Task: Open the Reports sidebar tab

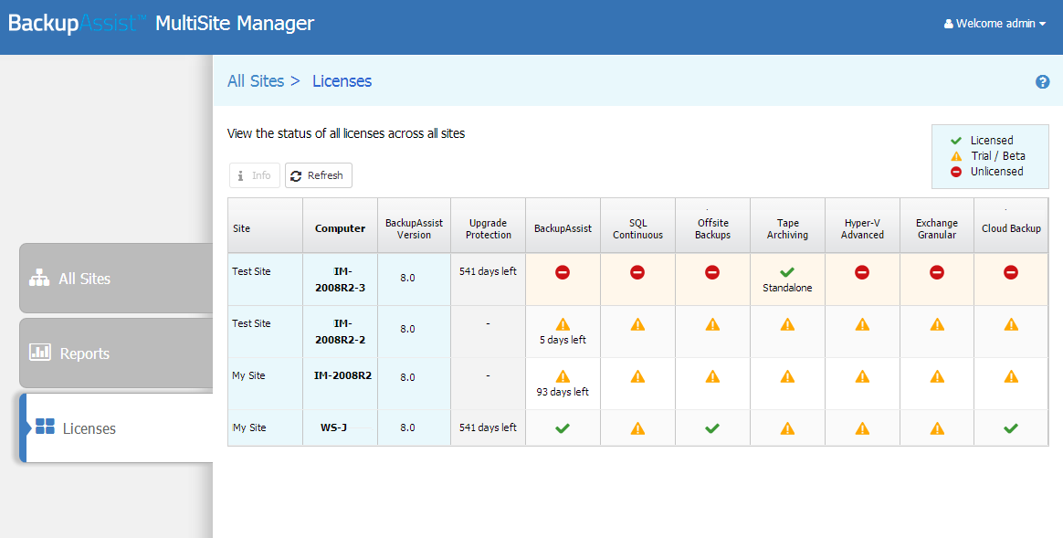Action: click(117, 353)
